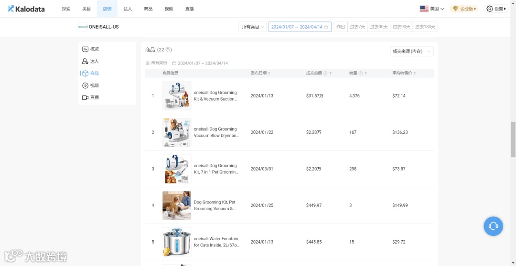Open the date range field 2024/01/07–2024/04/14

coord(300,27)
